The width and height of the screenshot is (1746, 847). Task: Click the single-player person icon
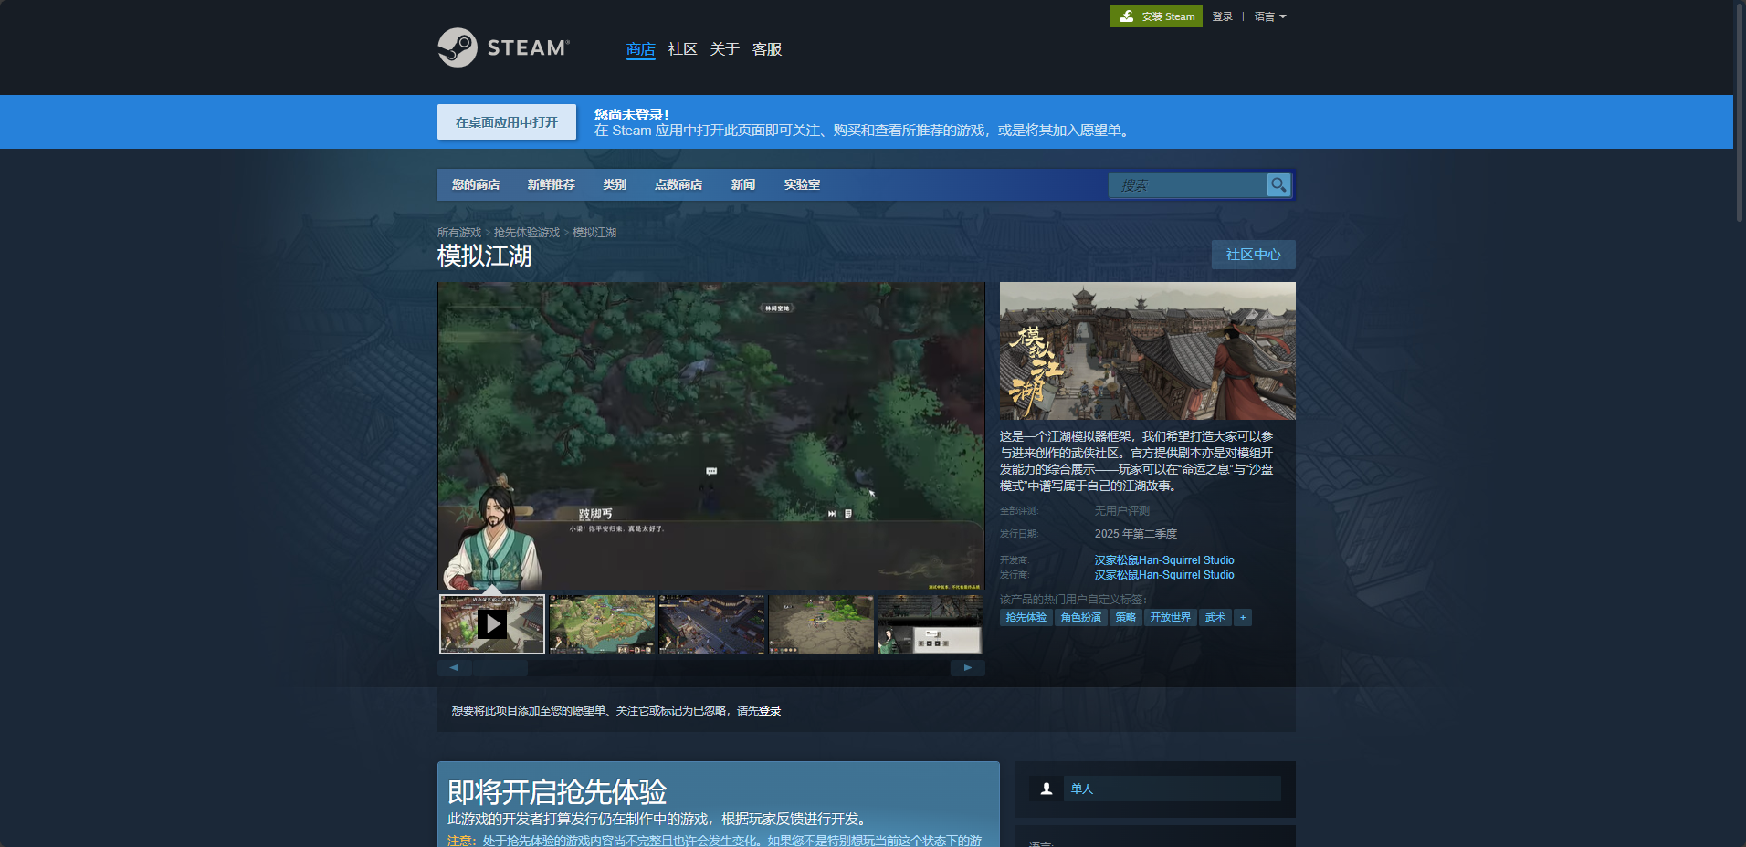(x=1047, y=789)
